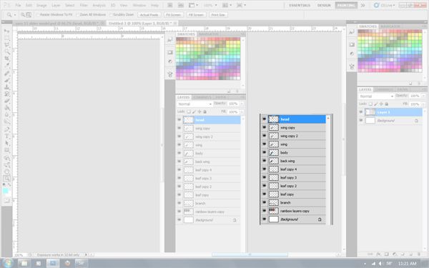Select the Zoom tool in the toolbox
The image size is (429, 268).
point(6,179)
